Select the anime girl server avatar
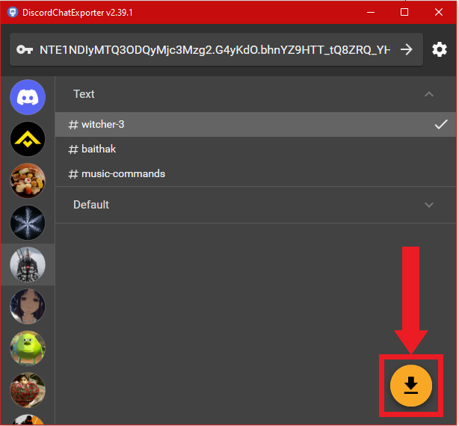The width and height of the screenshot is (459, 426). [x=28, y=306]
